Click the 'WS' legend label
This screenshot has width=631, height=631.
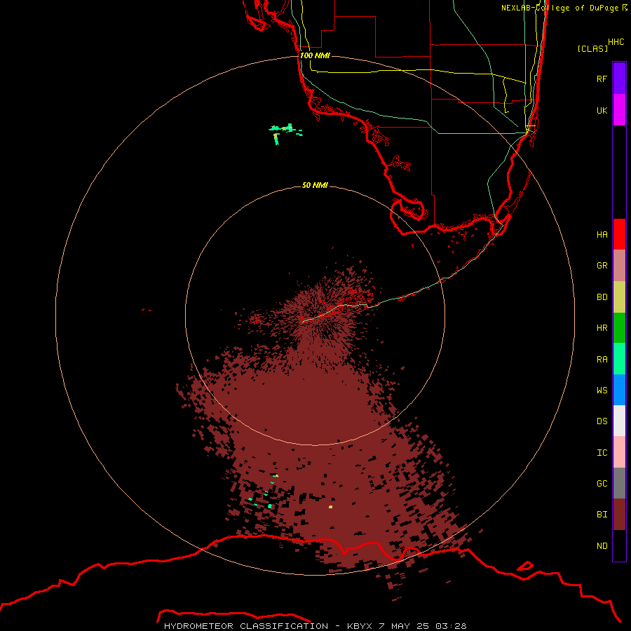coord(602,390)
